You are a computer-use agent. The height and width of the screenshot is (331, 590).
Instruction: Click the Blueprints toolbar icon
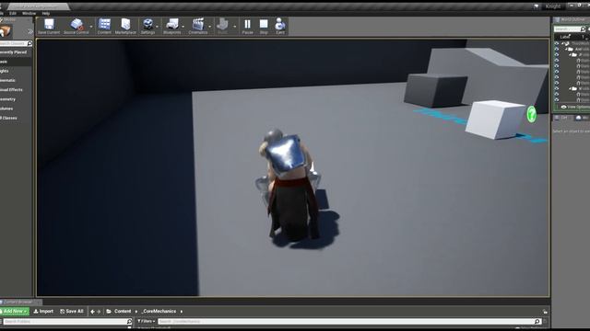(x=172, y=24)
